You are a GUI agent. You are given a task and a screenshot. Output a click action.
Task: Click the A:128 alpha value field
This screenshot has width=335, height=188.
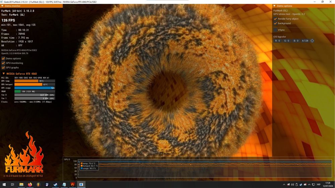click(x=305, y=41)
